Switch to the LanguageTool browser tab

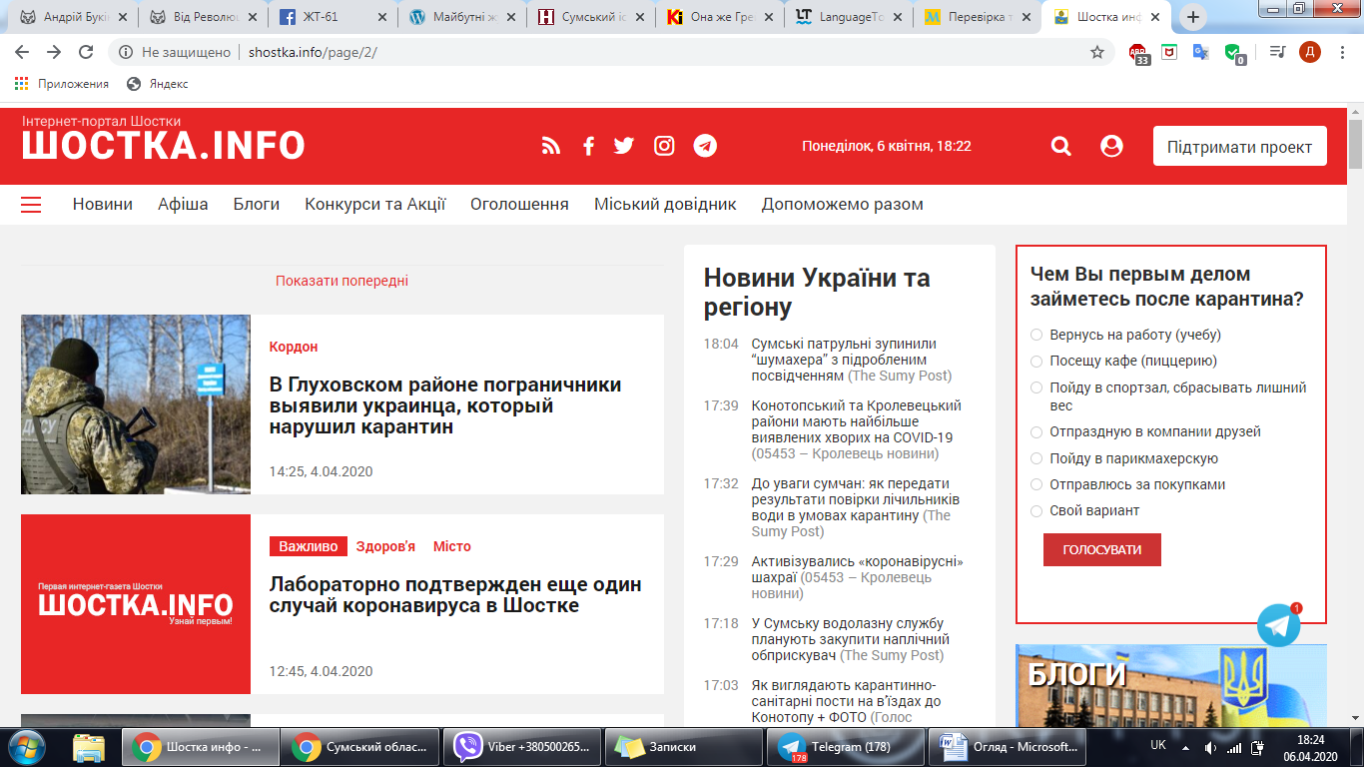click(849, 17)
